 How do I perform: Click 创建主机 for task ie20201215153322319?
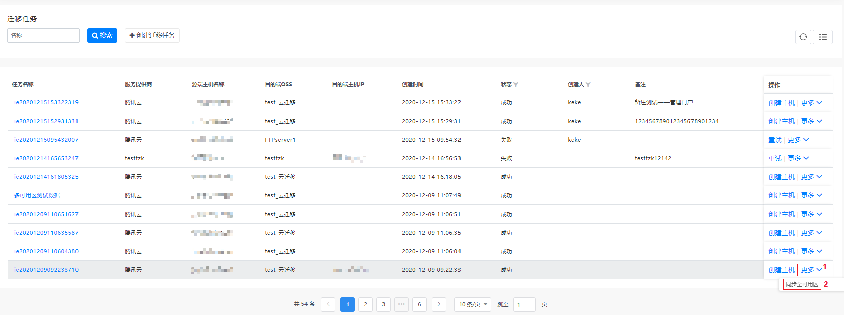781,103
